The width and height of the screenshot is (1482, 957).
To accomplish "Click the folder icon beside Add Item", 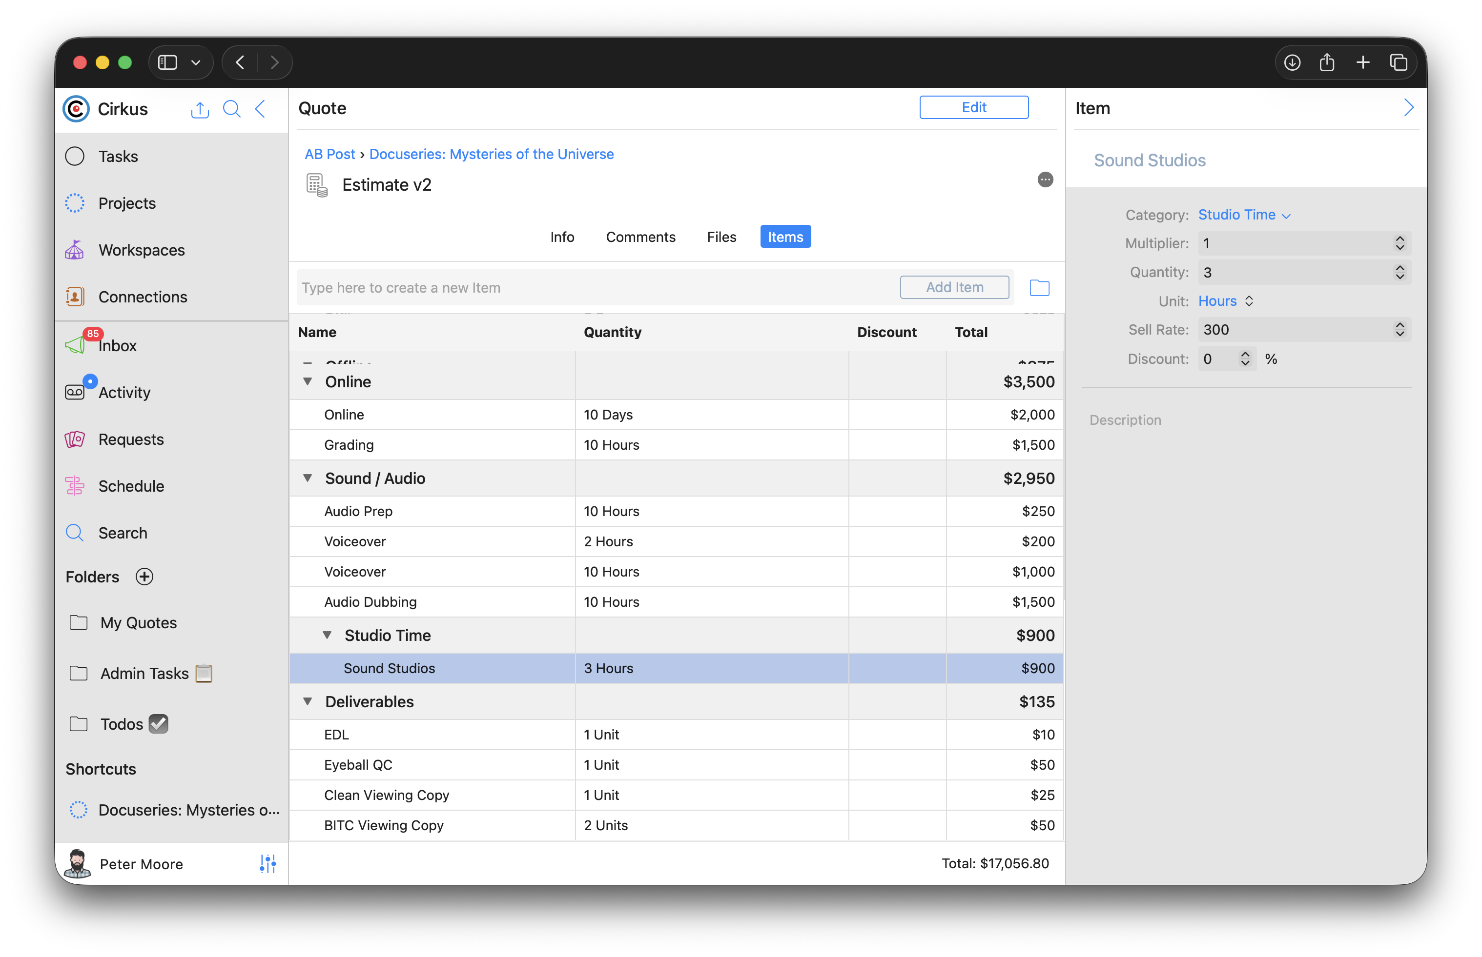I will pyautogui.click(x=1039, y=288).
